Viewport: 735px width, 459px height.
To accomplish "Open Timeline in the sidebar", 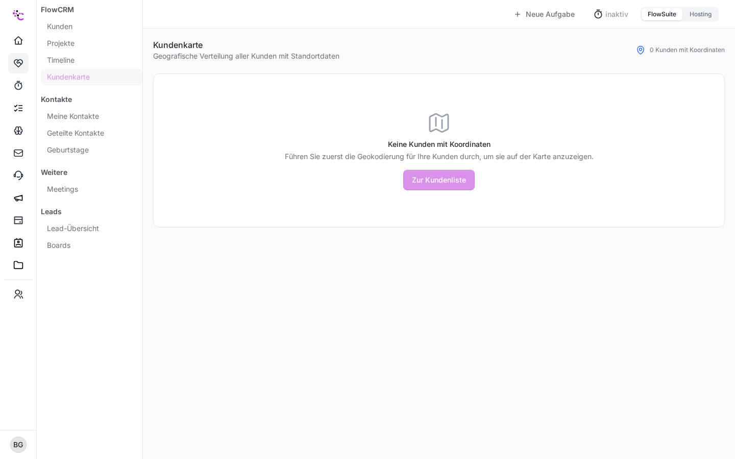I will (x=91, y=60).
